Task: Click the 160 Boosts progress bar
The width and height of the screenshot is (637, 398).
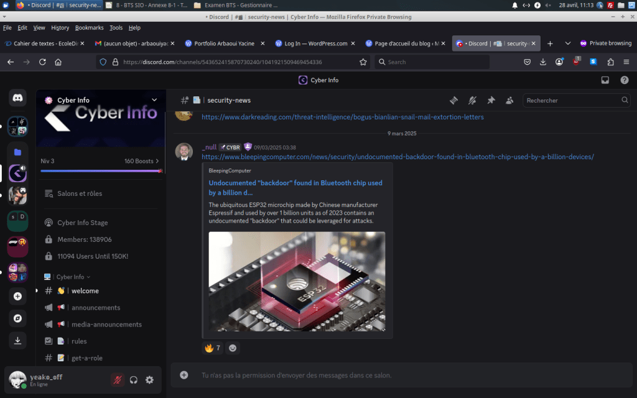Action: (x=101, y=170)
